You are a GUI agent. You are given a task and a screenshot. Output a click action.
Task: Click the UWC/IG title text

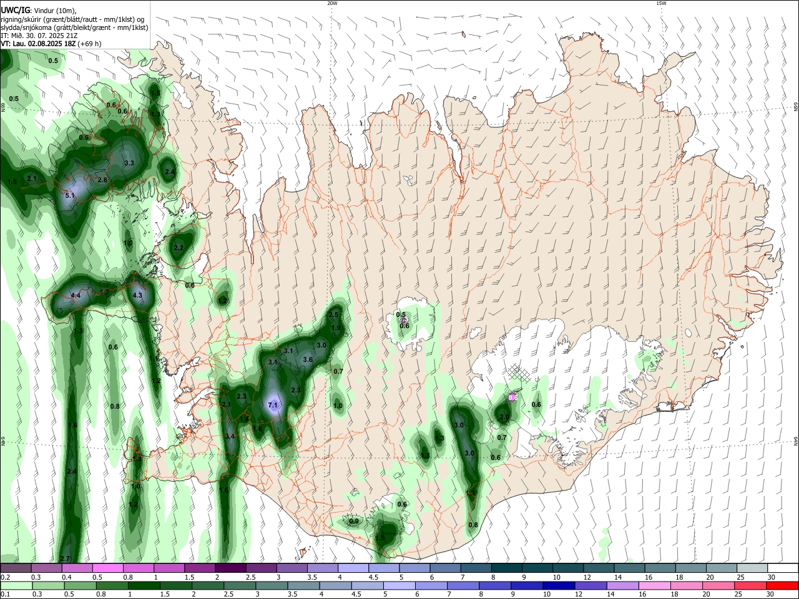16,10
